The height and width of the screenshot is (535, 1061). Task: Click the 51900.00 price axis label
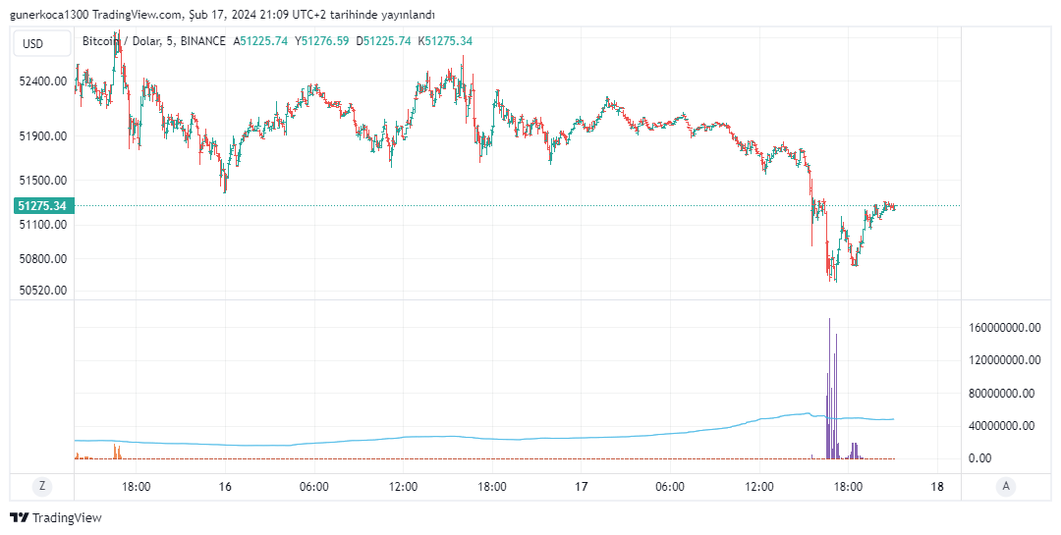click(x=43, y=136)
